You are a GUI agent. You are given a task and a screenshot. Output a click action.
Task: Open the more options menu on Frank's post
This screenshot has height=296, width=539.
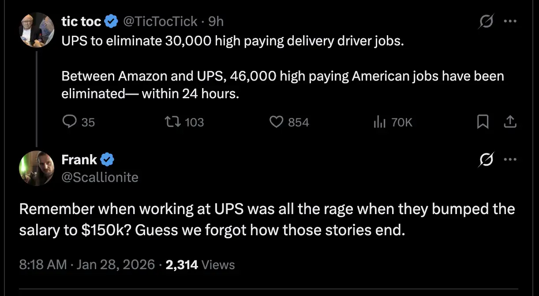tap(510, 159)
